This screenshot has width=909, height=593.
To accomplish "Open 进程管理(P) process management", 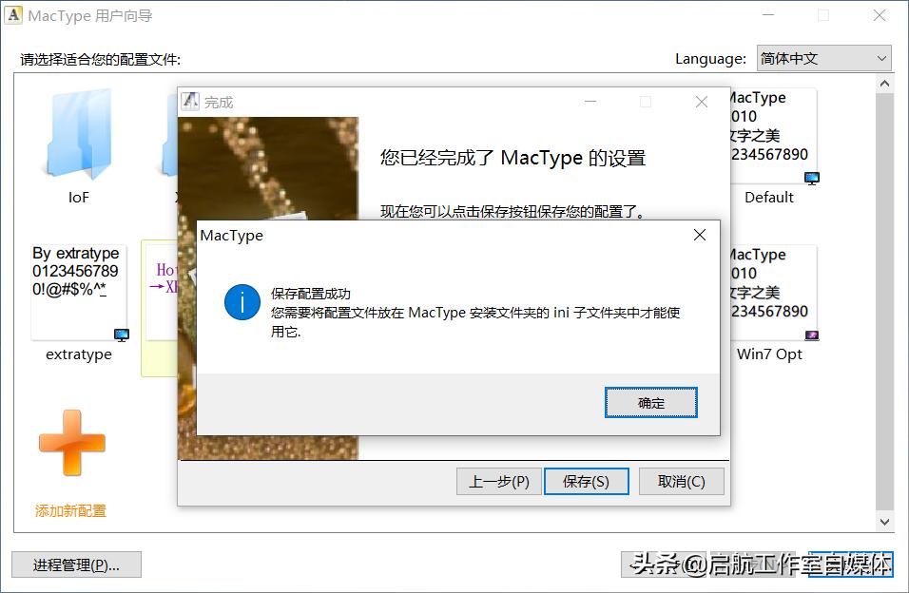I will [x=76, y=564].
